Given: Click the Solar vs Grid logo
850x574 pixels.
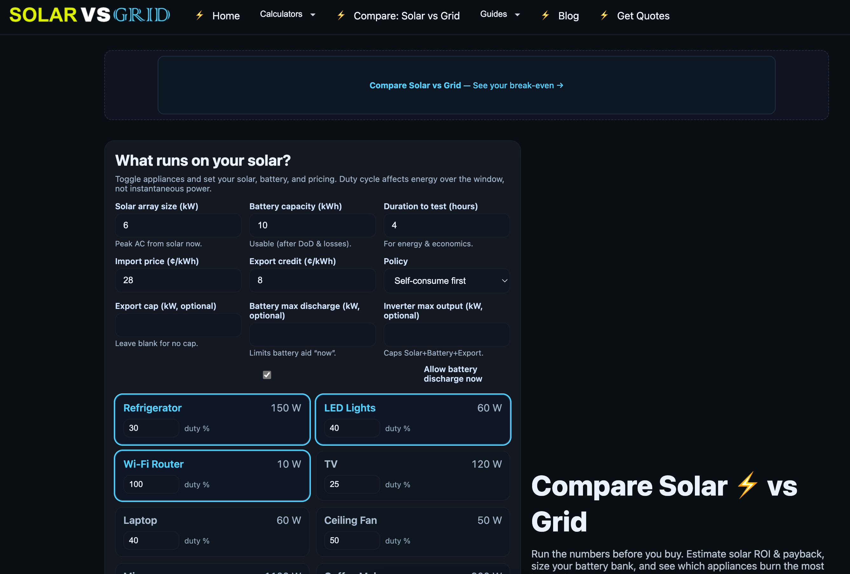Looking at the screenshot, I should point(90,15).
